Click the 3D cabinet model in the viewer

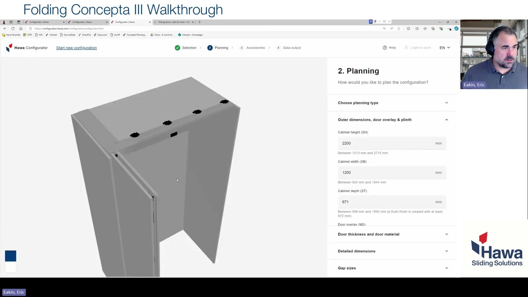pyautogui.click(x=156, y=177)
